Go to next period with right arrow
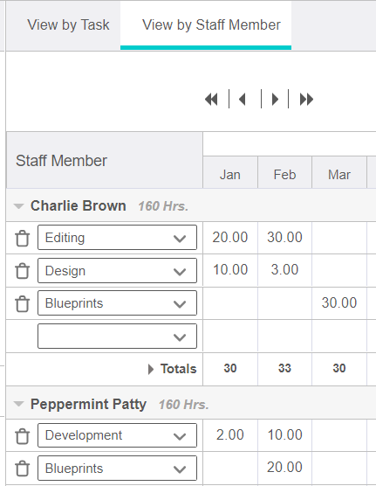Viewport: 376px width, 486px height. tap(275, 100)
